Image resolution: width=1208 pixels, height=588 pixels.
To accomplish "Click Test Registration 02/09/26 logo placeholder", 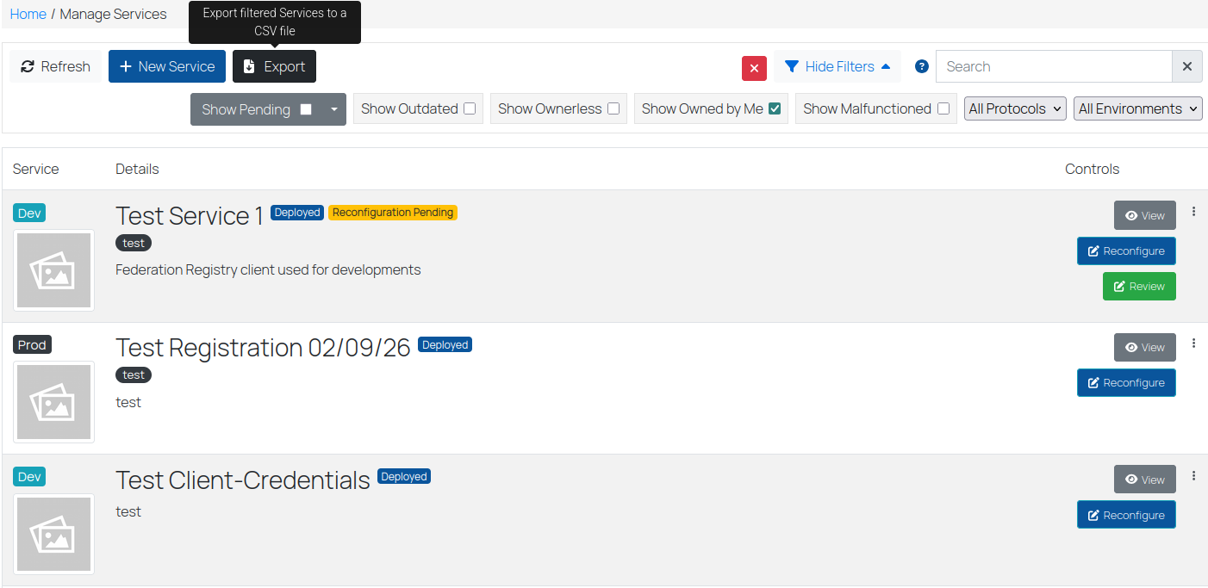I will tap(53, 402).
